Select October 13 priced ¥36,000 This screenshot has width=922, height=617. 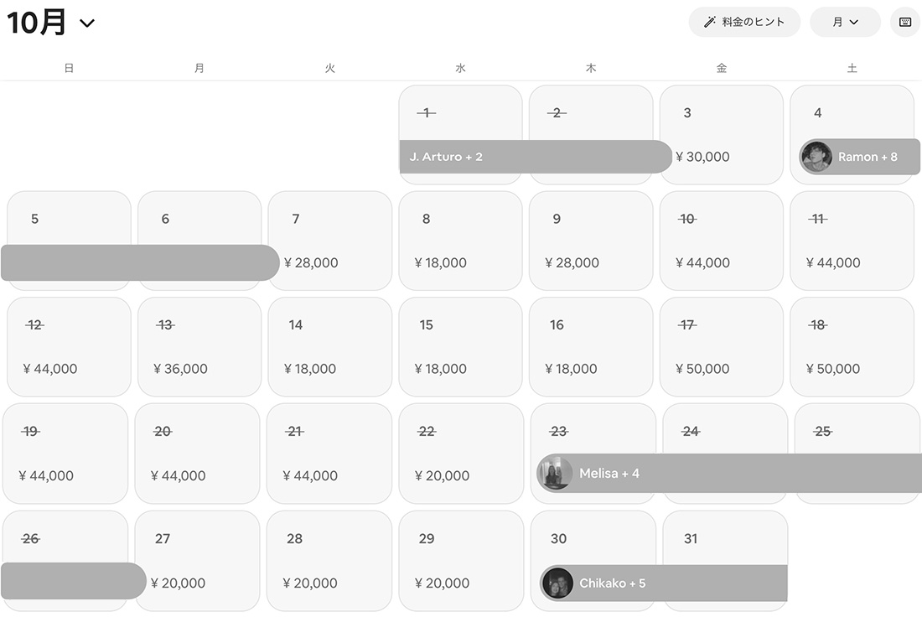tap(199, 346)
